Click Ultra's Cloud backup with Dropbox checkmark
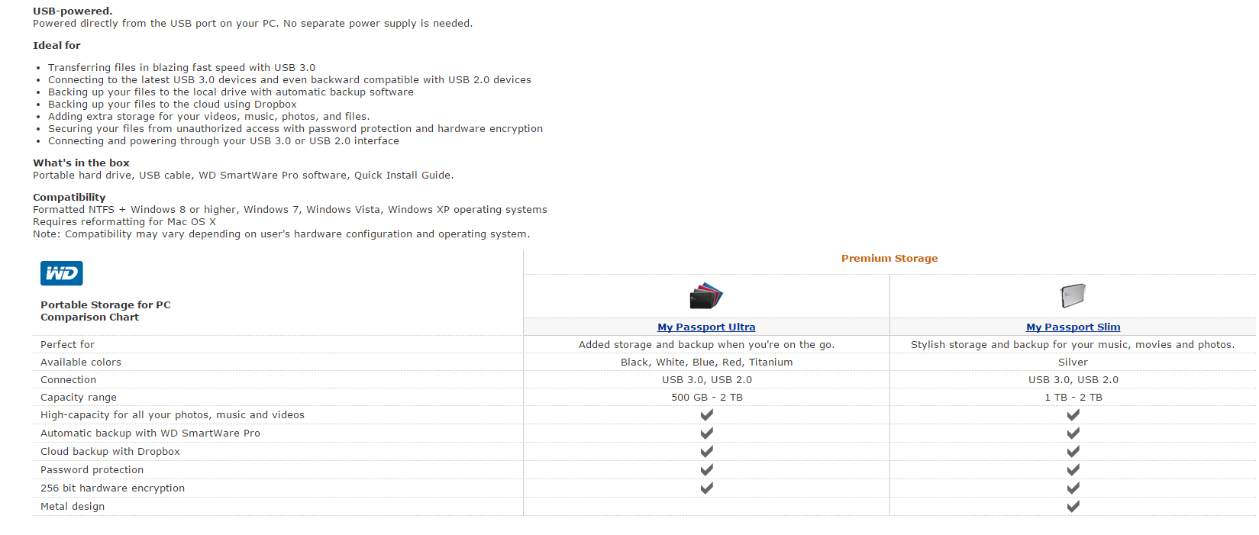 click(x=707, y=451)
